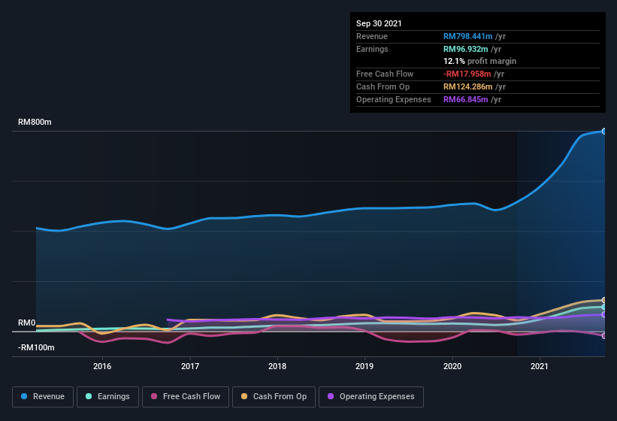This screenshot has width=617, height=421.
Task: Click the 2018 x-axis label
Action: (x=277, y=366)
